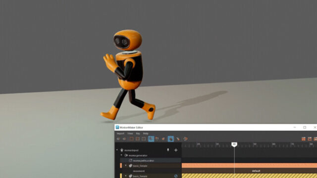Click the first arrow icon in the MotionMaker toolbar
317x178 pixels.
pyautogui.click(x=118, y=139)
